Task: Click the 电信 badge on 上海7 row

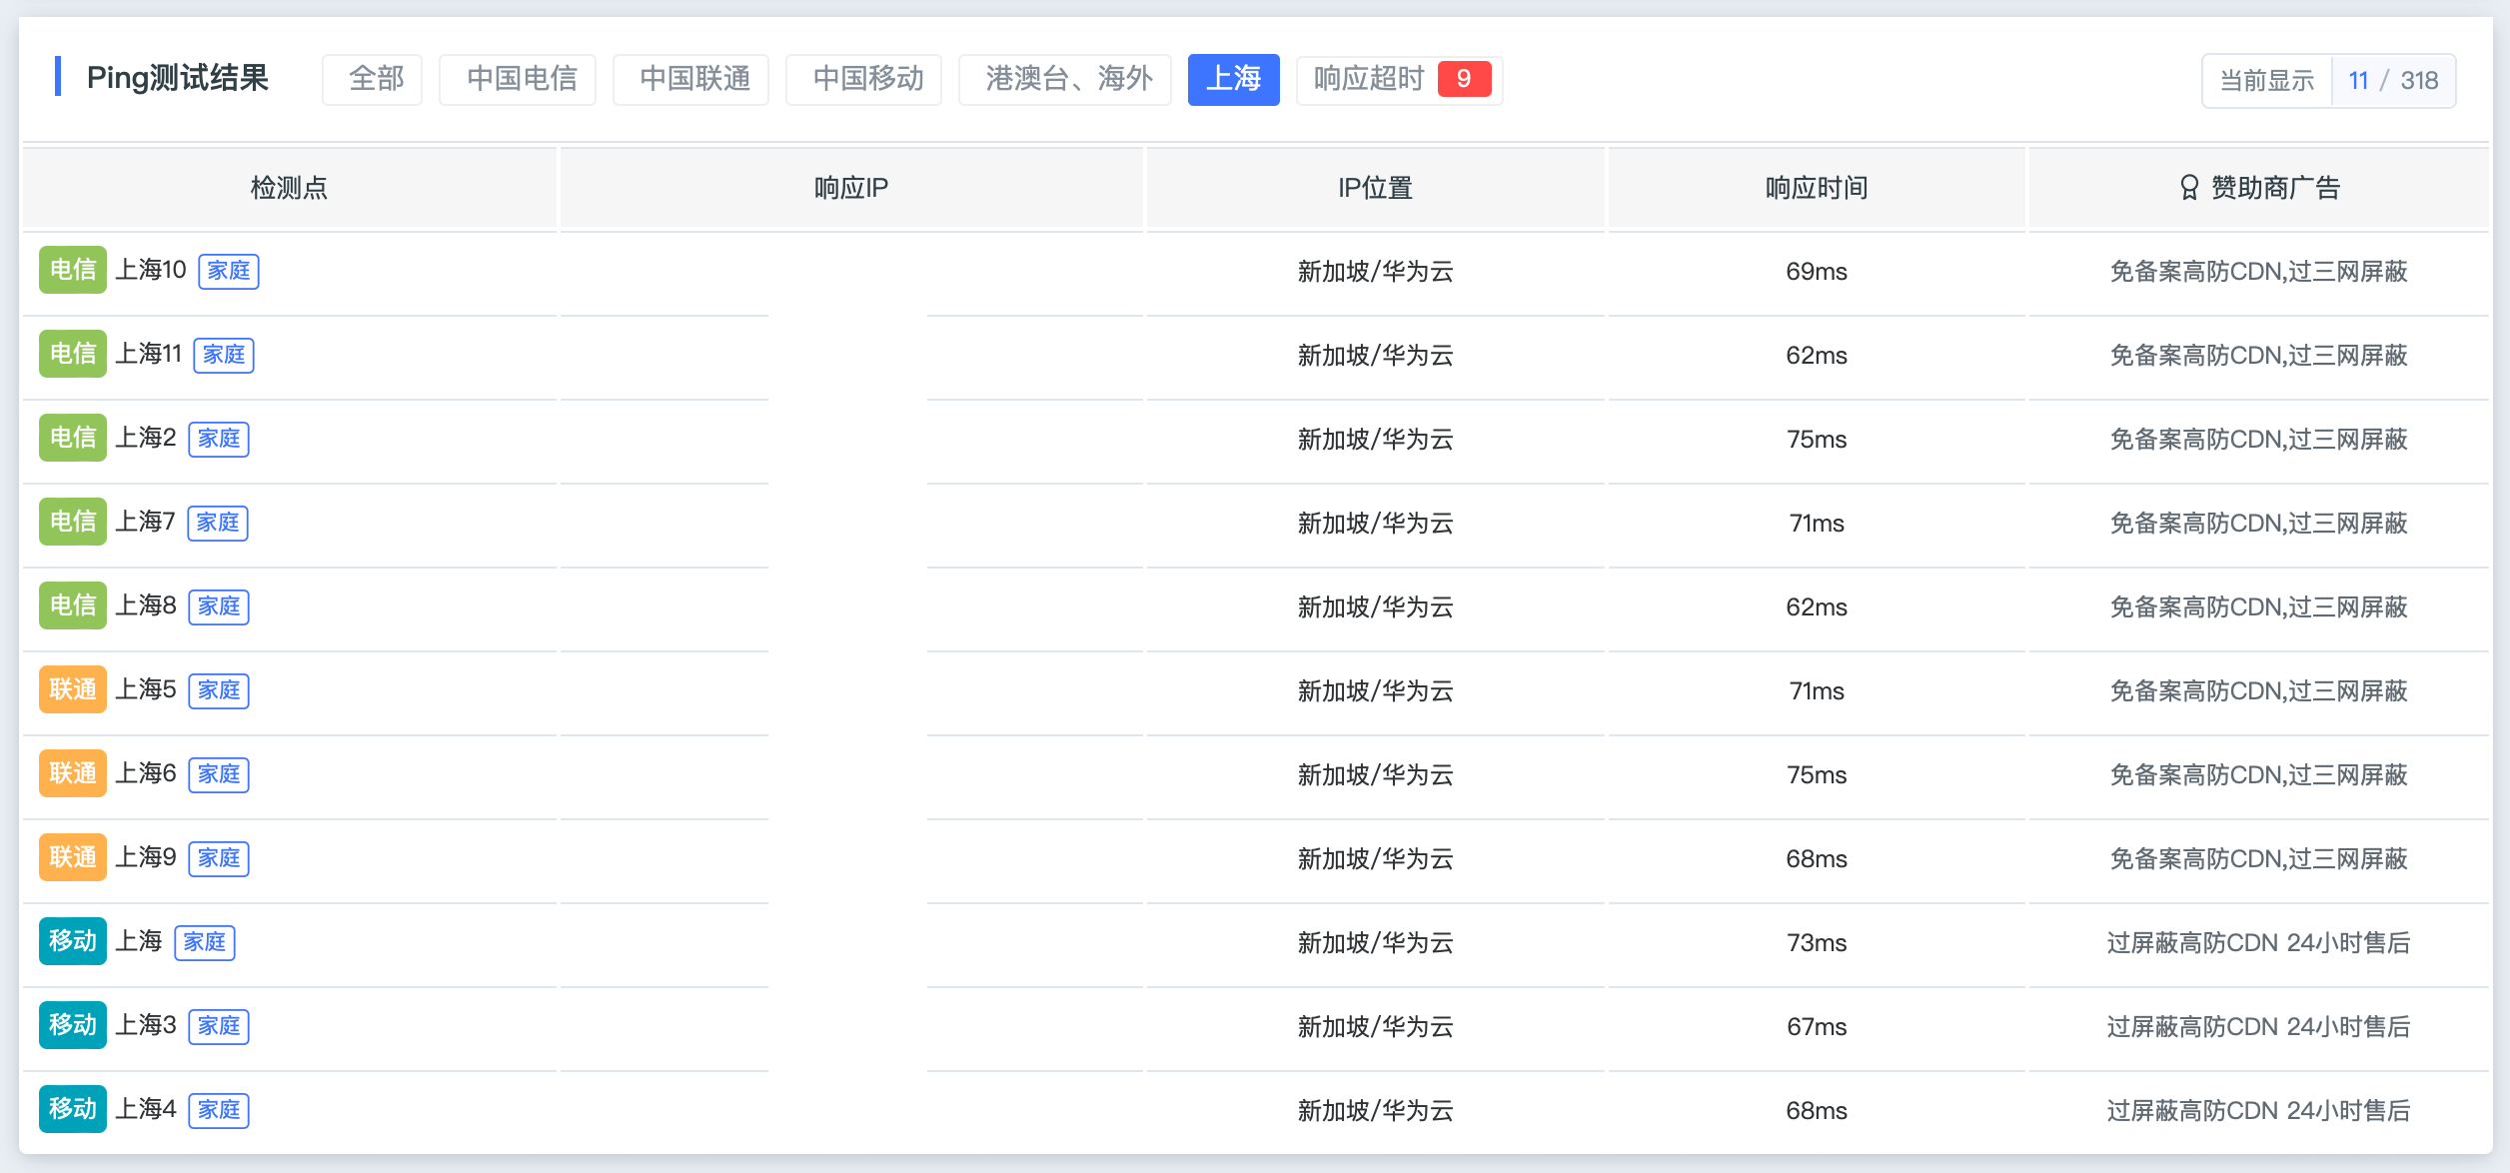Action: coord(73,522)
